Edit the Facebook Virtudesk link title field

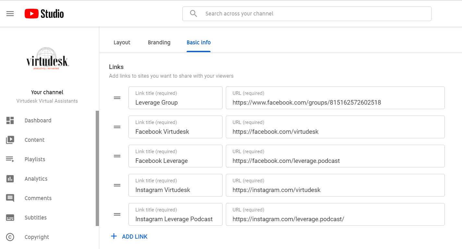(176, 127)
